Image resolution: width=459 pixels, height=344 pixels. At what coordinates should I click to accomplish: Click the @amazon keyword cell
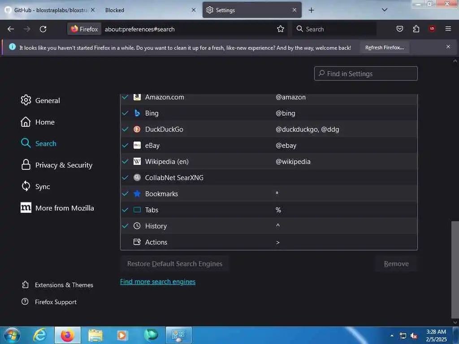(x=290, y=97)
